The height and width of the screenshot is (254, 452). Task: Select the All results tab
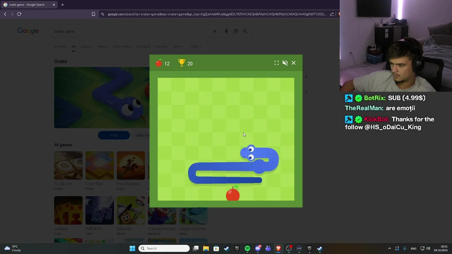(x=73, y=47)
